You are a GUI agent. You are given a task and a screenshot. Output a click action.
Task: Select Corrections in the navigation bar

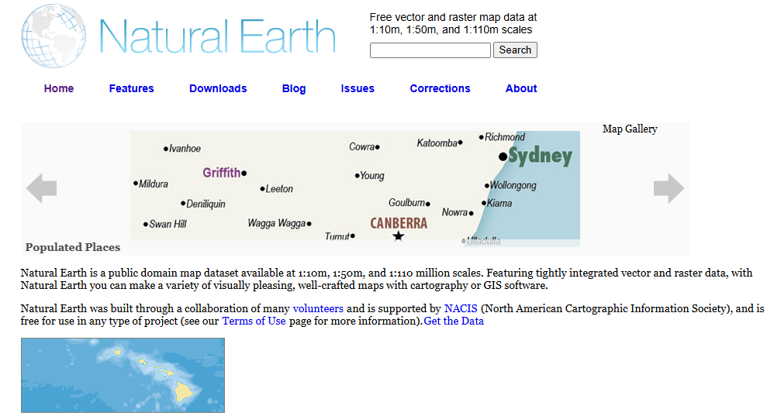click(440, 88)
